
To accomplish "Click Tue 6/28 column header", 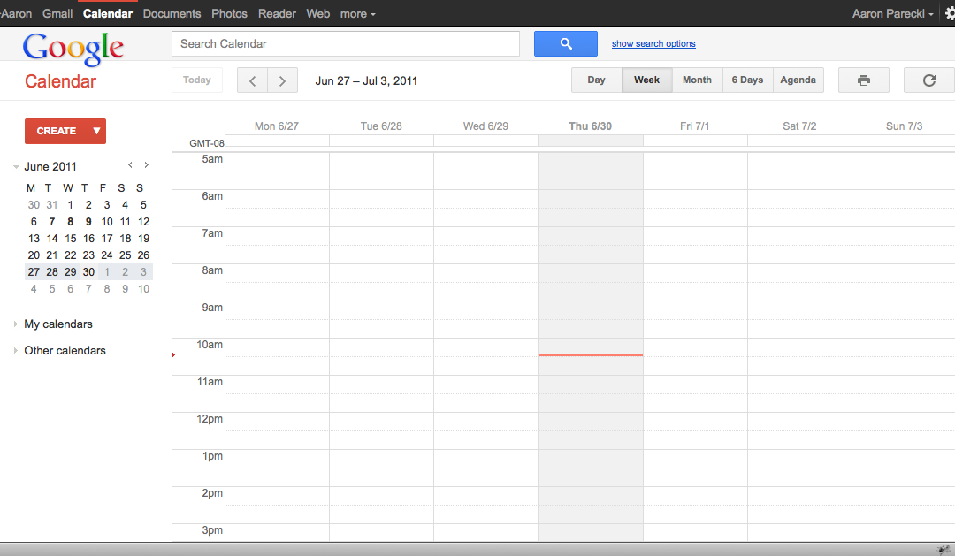I will tap(381, 126).
